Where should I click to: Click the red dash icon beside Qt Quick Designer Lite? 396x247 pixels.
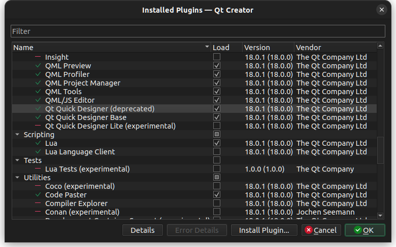click(38, 126)
